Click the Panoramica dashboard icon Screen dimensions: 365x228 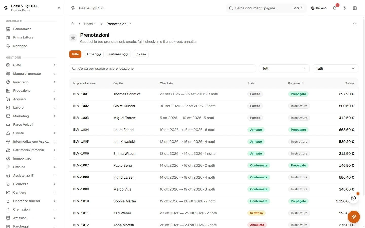coord(8,29)
